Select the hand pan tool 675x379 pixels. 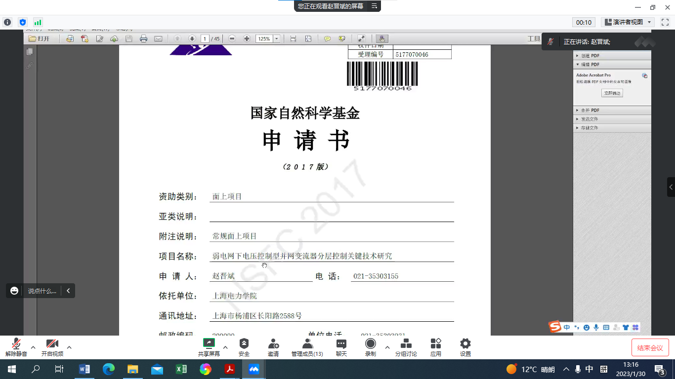click(x=382, y=39)
